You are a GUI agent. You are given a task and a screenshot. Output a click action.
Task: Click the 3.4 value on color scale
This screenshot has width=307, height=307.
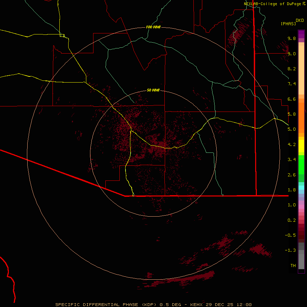292,160
